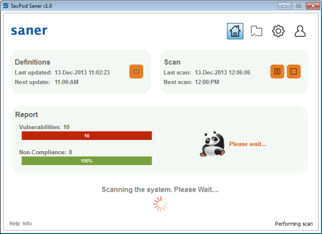Click the green Non-Compliance 100% bar
Screen dimensions: 322x234
click(86, 161)
